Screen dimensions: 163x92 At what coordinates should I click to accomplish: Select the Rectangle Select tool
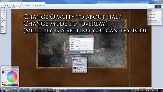coord(2,12)
